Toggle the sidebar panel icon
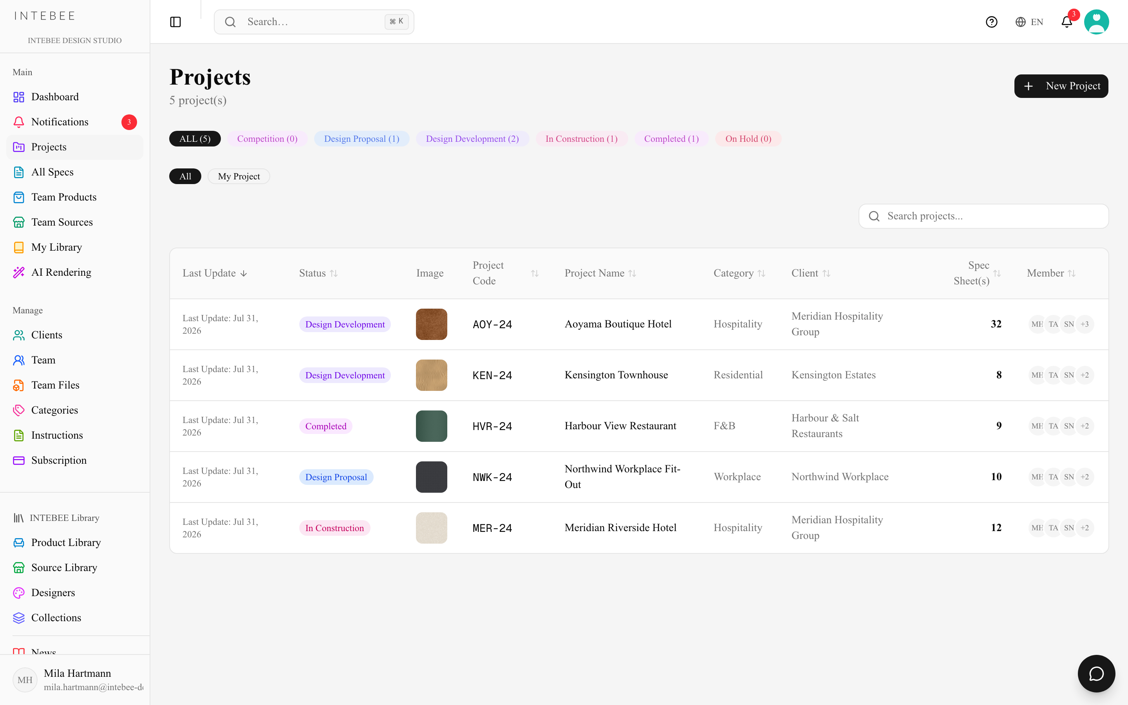Viewport: 1128px width, 705px height. (175, 22)
